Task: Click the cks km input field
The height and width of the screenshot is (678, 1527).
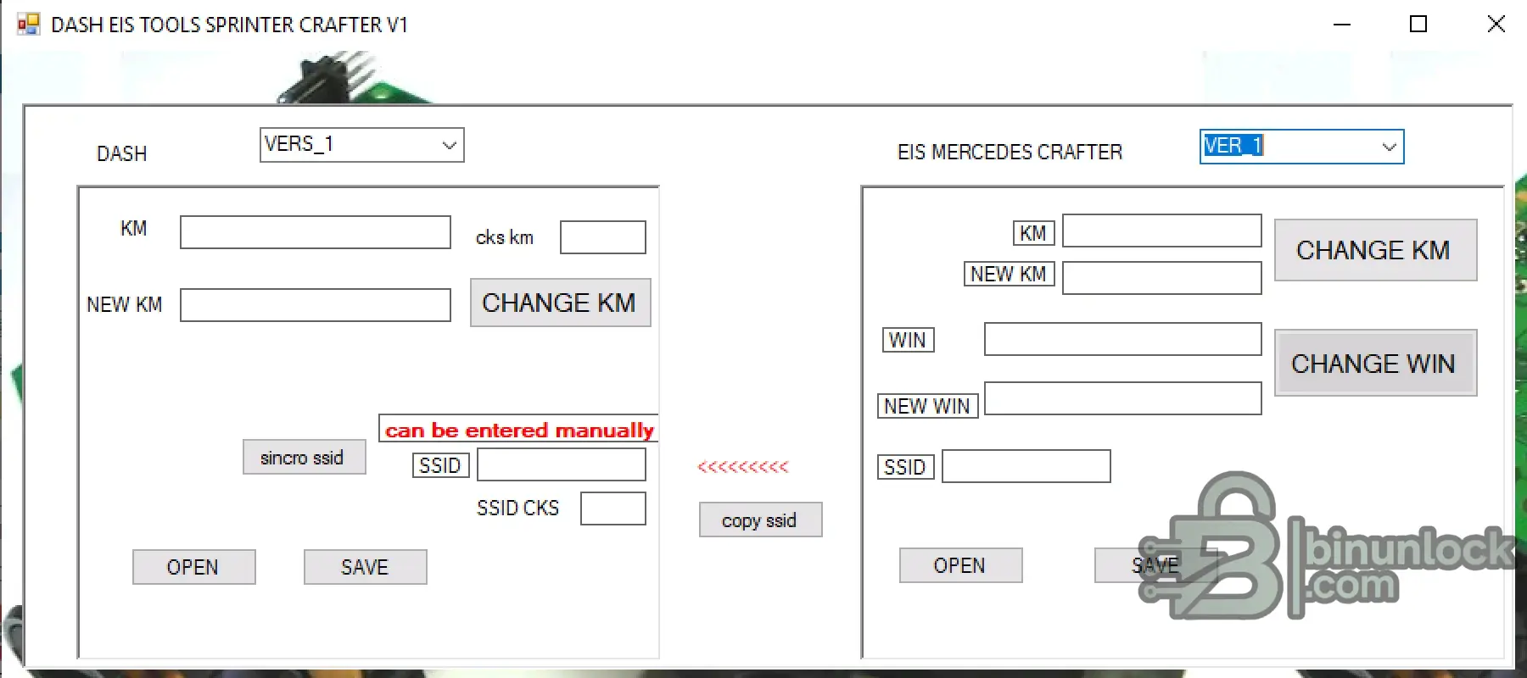Action: coord(603,237)
